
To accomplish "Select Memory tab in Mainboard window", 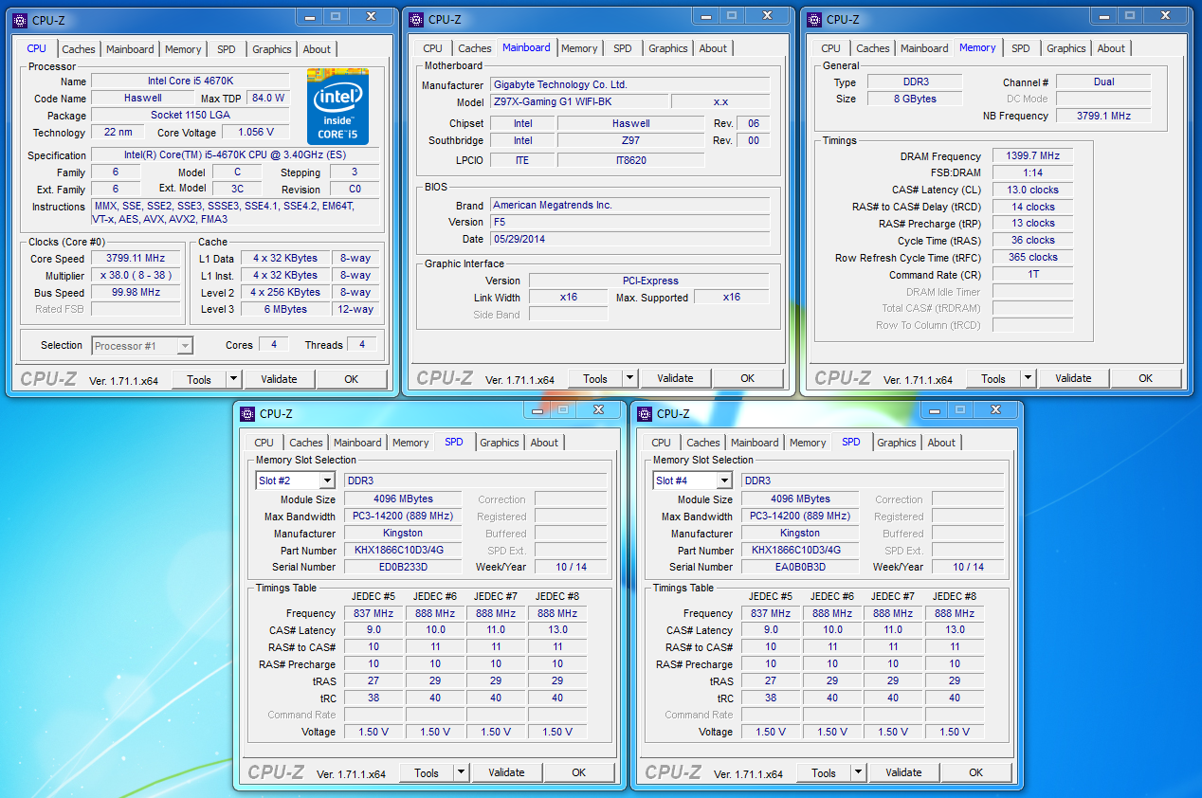I will pos(579,48).
